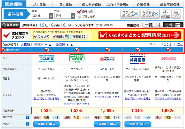The image size is (185, 129).
Task: Select the プラン検索 radio option
Action: point(79,17)
